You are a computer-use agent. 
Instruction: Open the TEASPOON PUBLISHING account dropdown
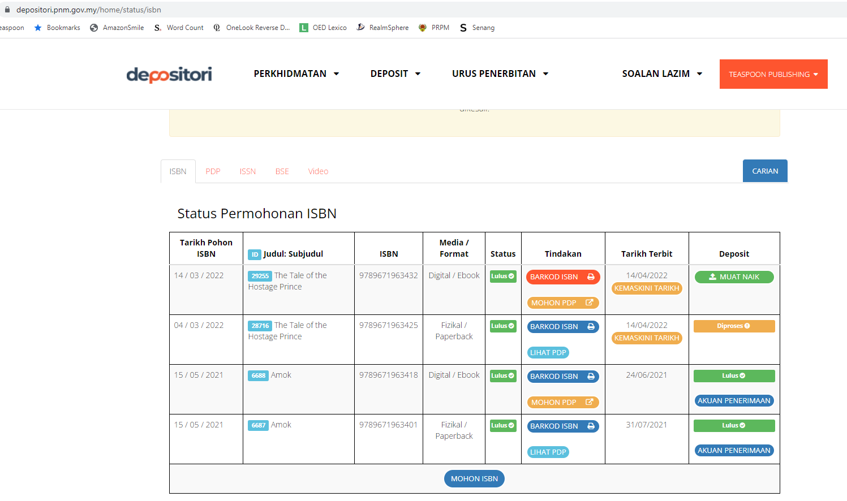pyautogui.click(x=773, y=74)
